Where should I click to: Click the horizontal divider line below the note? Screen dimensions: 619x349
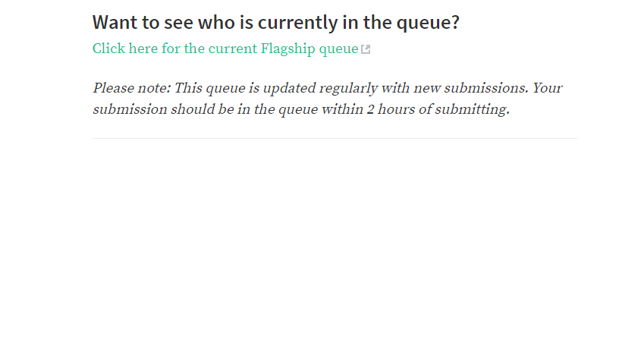click(335, 139)
